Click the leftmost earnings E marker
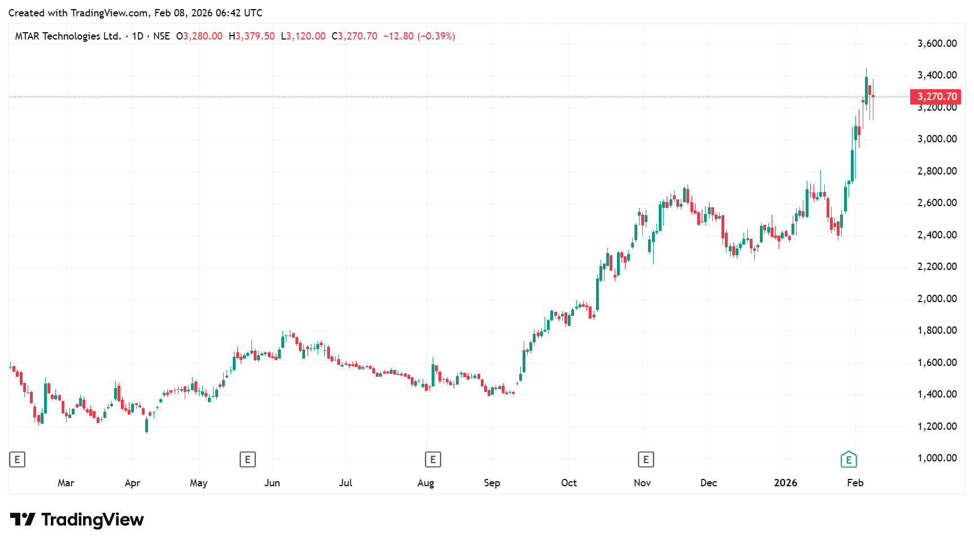 (17, 460)
